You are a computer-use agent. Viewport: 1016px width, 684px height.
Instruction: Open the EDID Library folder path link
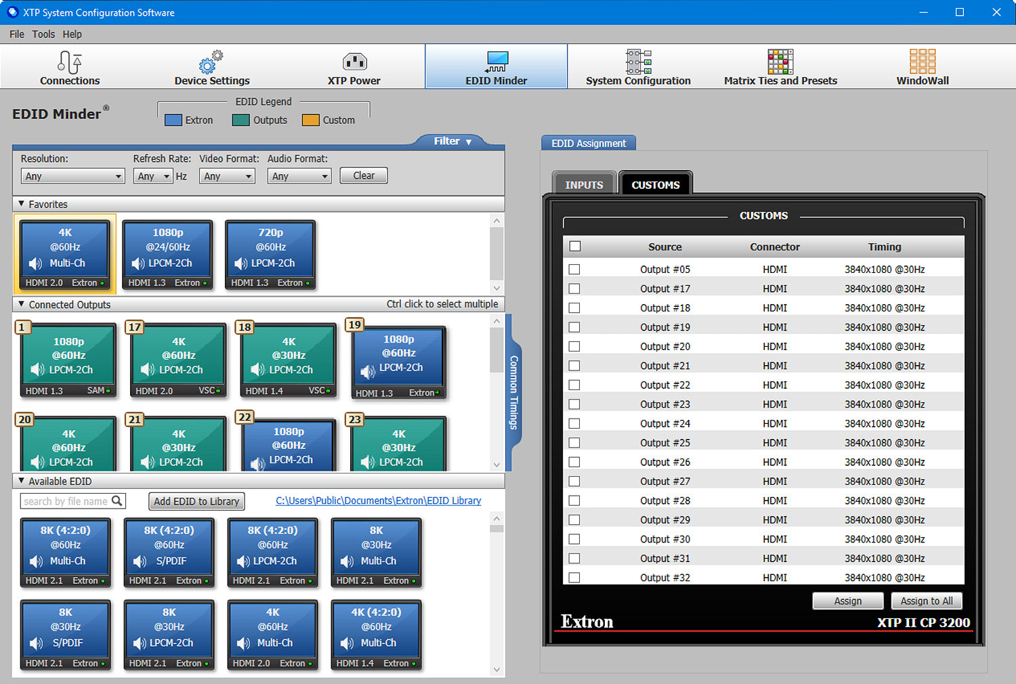tap(379, 500)
